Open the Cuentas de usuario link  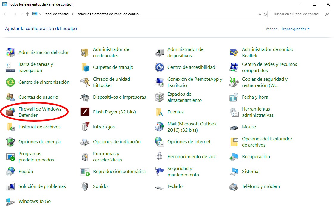coord(38,97)
